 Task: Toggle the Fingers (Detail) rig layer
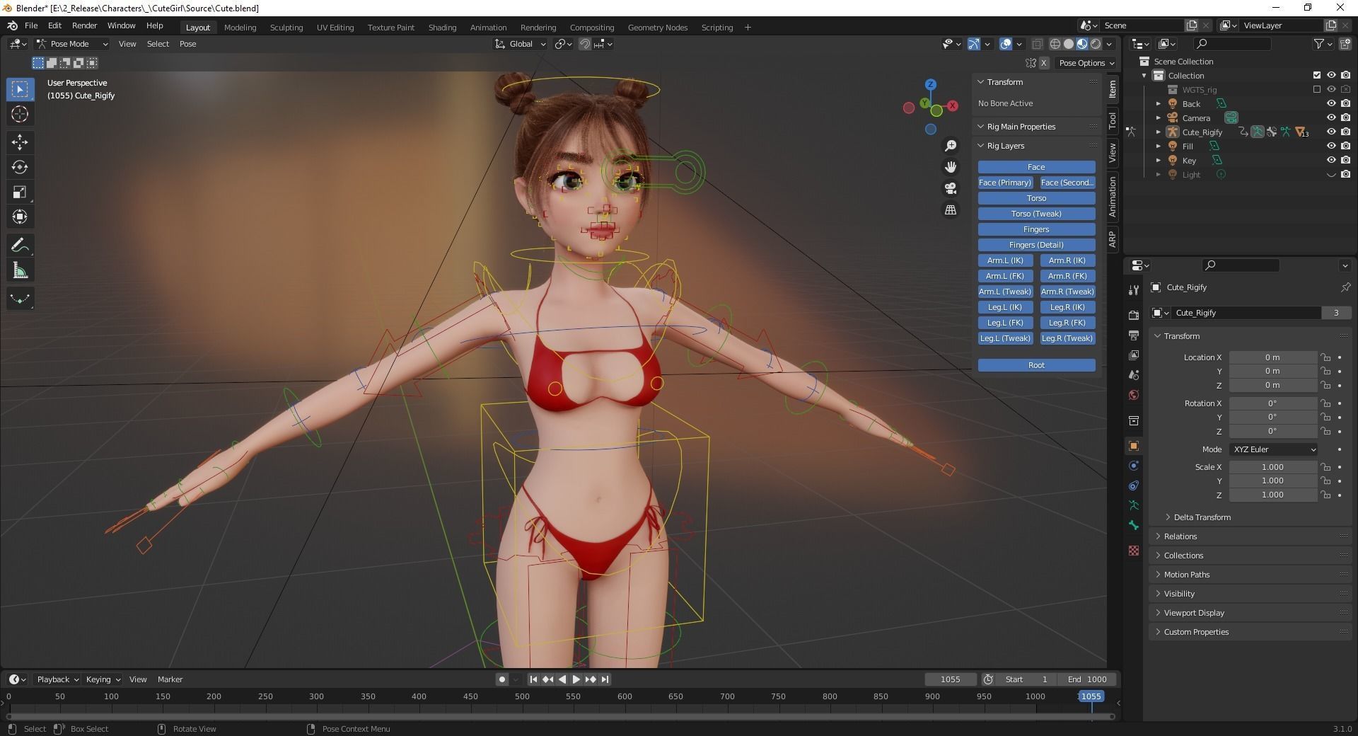(x=1036, y=245)
